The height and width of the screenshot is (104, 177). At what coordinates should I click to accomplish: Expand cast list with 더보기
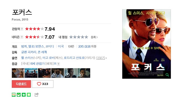tap(100, 58)
